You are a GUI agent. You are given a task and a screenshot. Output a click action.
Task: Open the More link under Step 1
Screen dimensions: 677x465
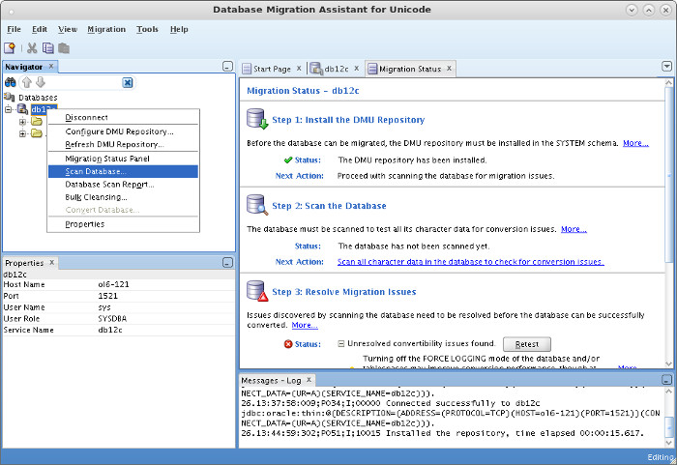pos(635,143)
